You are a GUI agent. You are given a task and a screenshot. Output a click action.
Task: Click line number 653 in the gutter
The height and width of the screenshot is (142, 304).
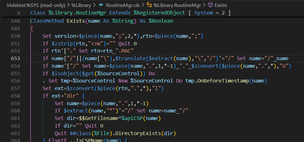coord(16,58)
